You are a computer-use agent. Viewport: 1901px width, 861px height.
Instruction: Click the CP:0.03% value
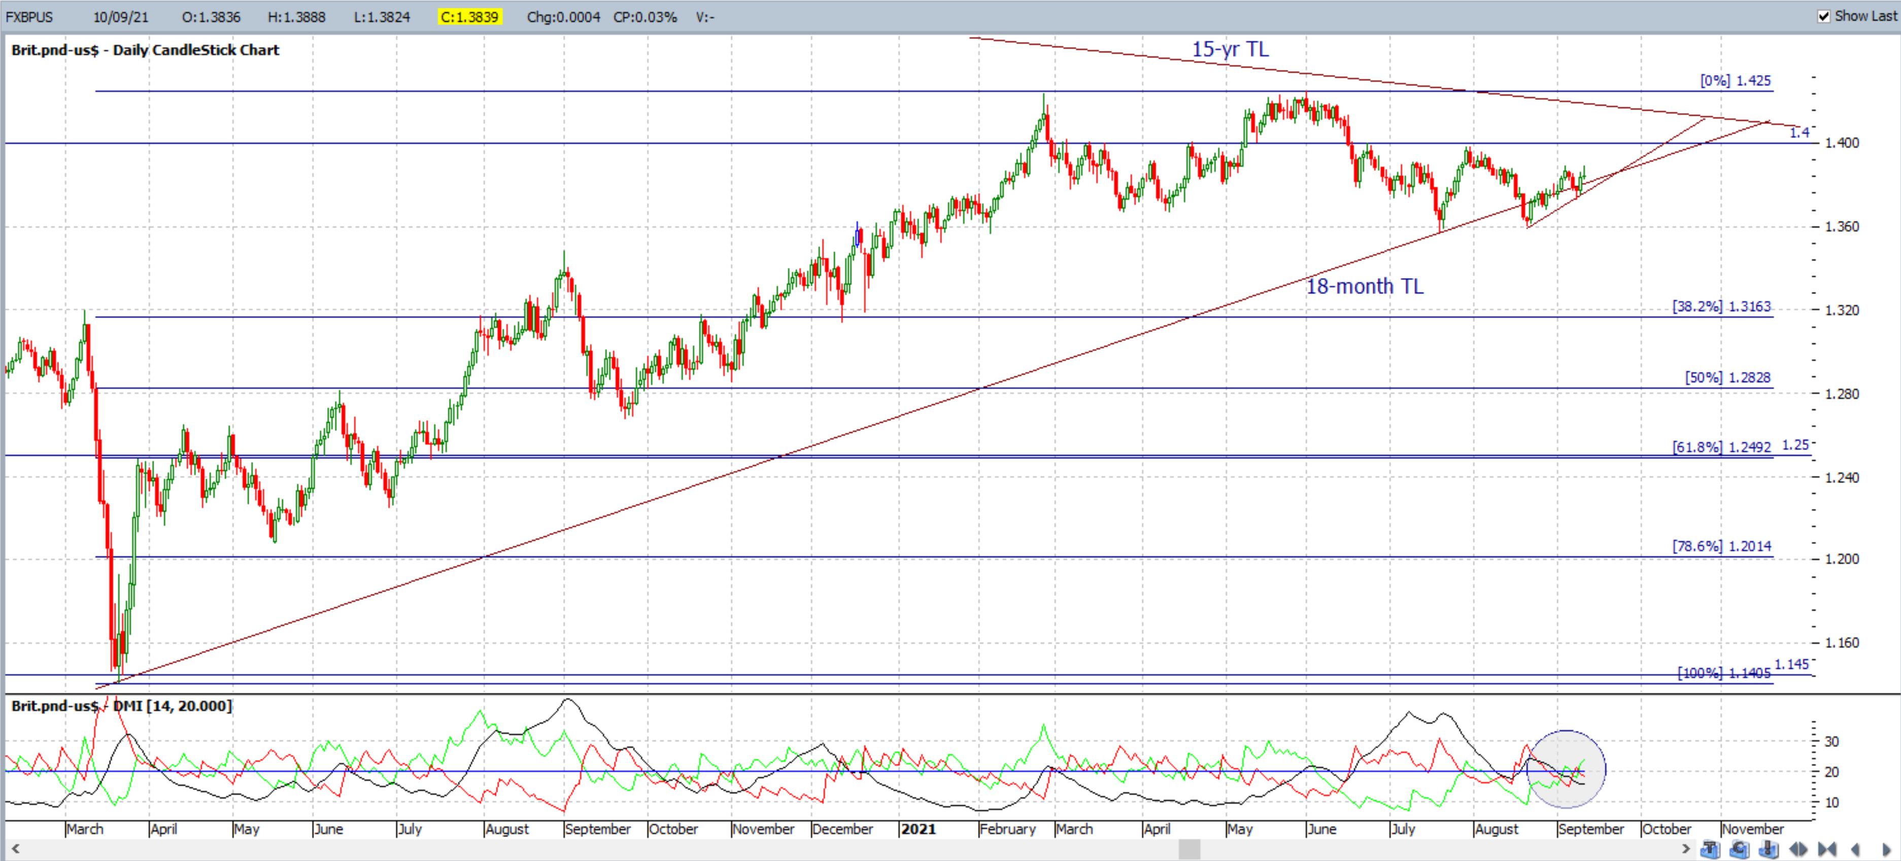[645, 17]
